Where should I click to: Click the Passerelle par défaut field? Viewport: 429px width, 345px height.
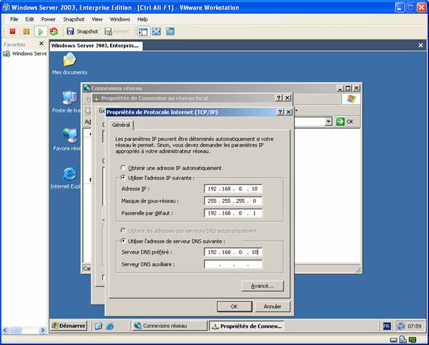coord(233,213)
